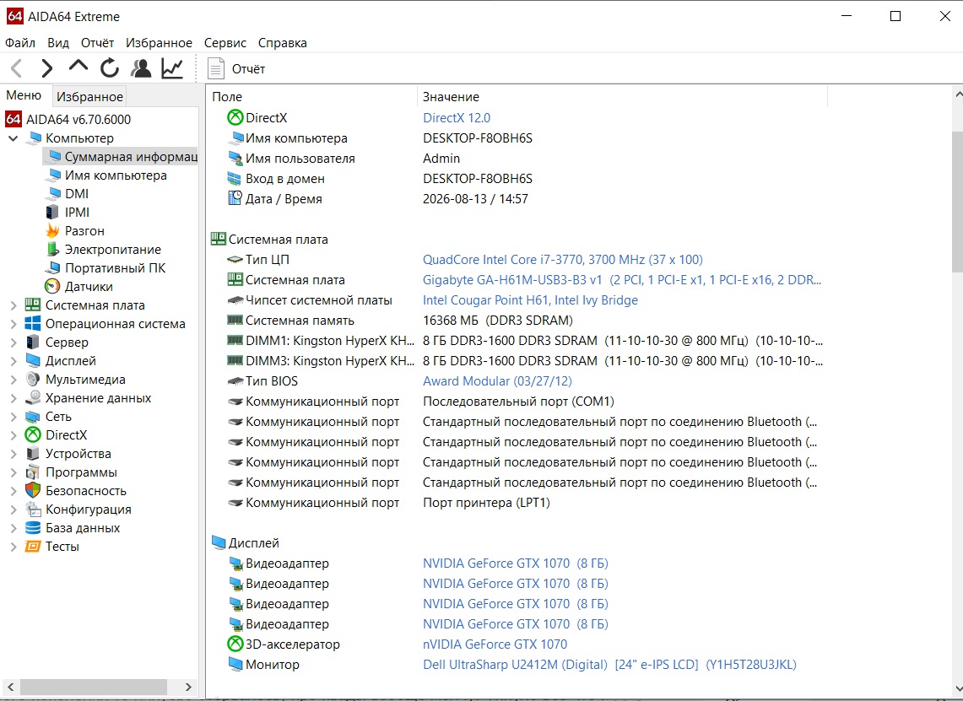Click the sidebar horizontal scrollbar right arrow
This screenshot has width=963, height=701.
click(188, 687)
